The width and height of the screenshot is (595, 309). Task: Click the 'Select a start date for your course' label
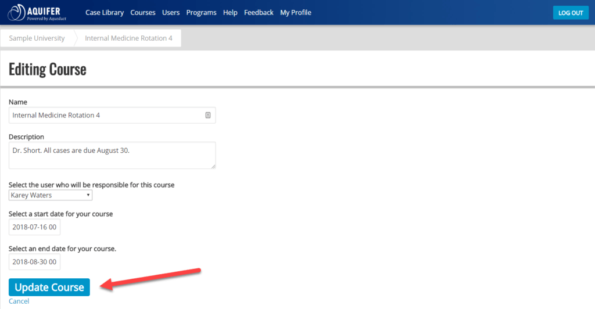pos(60,214)
